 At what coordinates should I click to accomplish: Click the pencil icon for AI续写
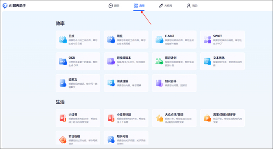click(161, 6)
